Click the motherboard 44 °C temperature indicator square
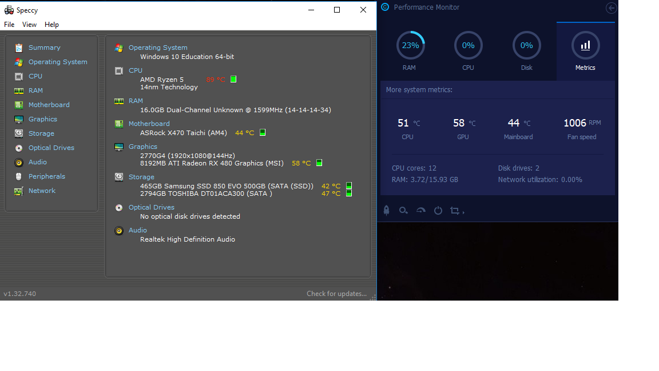This screenshot has height=371, width=659. [x=262, y=132]
